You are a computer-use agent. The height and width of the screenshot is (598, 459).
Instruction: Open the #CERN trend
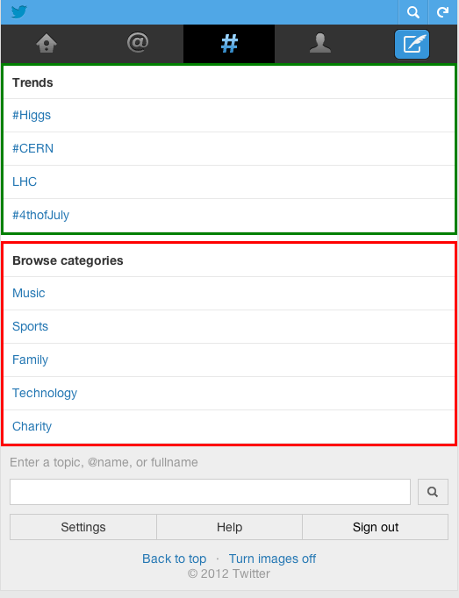coord(32,148)
